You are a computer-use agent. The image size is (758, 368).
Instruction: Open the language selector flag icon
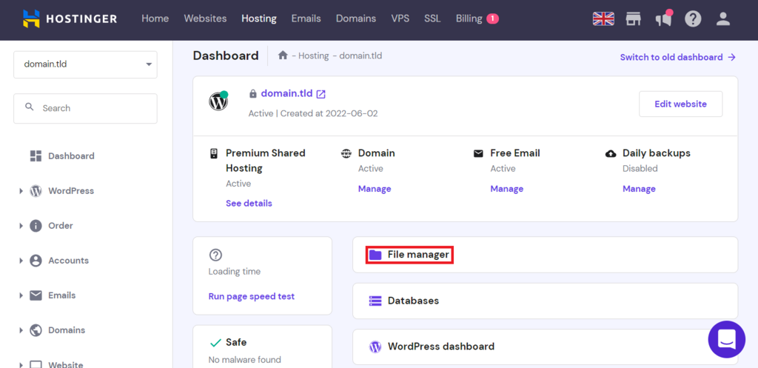(603, 19)
